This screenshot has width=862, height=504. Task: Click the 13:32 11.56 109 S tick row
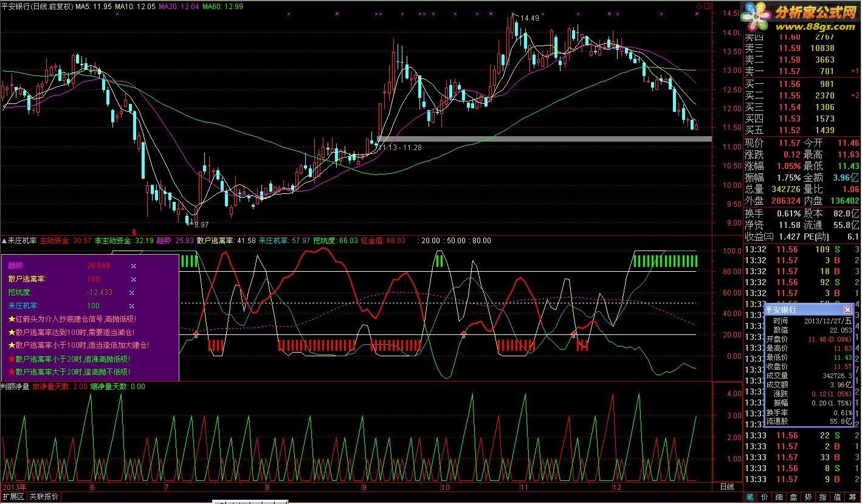[x=802, y=249]
